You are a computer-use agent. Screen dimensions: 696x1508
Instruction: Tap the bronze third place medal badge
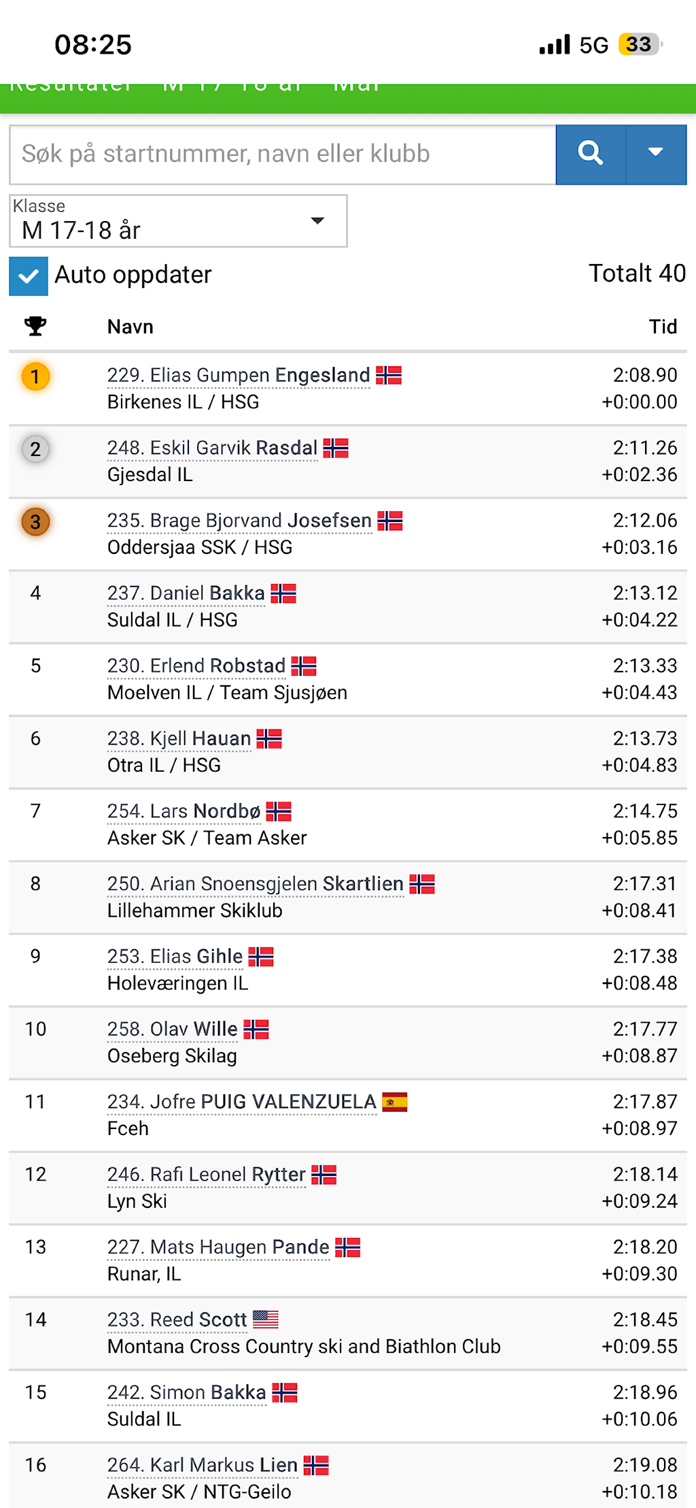(35, 522)
